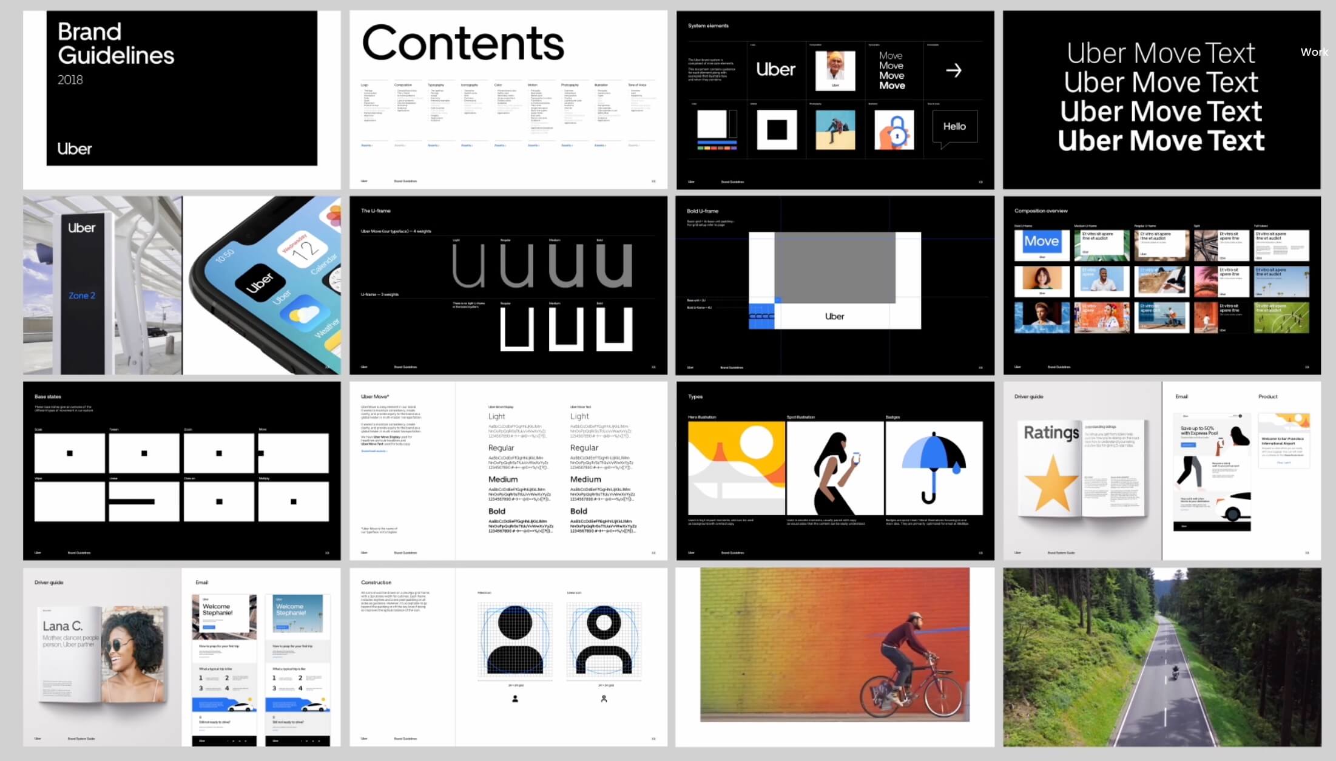The height and width of the screenshot is (761, 1336).
Task: Click the color palette tile with colored bars
Action: coord(717,130)
